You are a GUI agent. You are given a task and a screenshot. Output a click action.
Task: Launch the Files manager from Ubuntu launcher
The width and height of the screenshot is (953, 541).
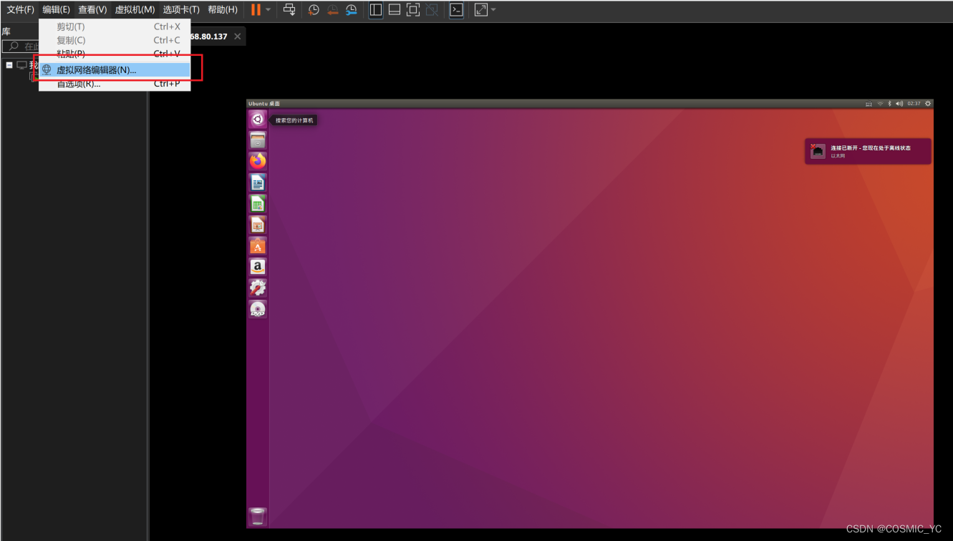click(258, 140)
